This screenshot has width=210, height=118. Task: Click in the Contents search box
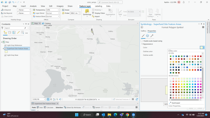(14, 28)
